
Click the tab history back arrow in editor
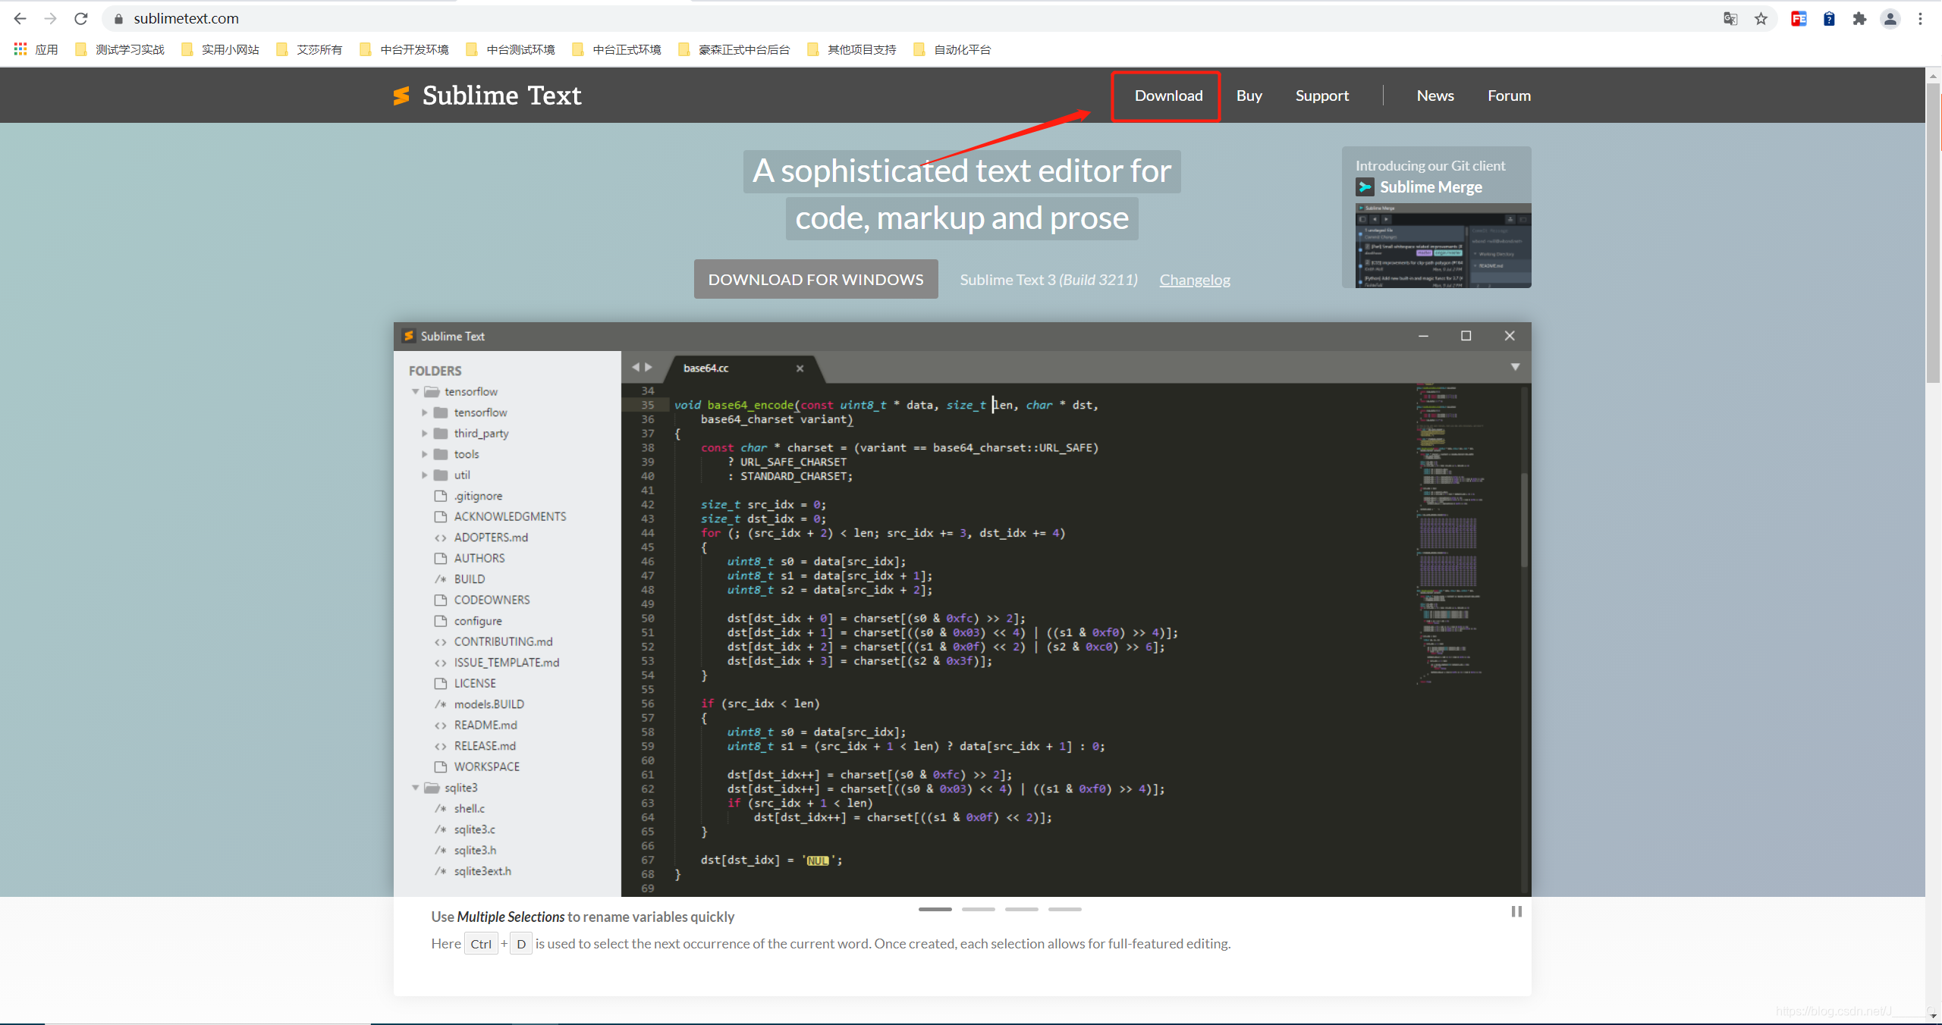point(636,367)
